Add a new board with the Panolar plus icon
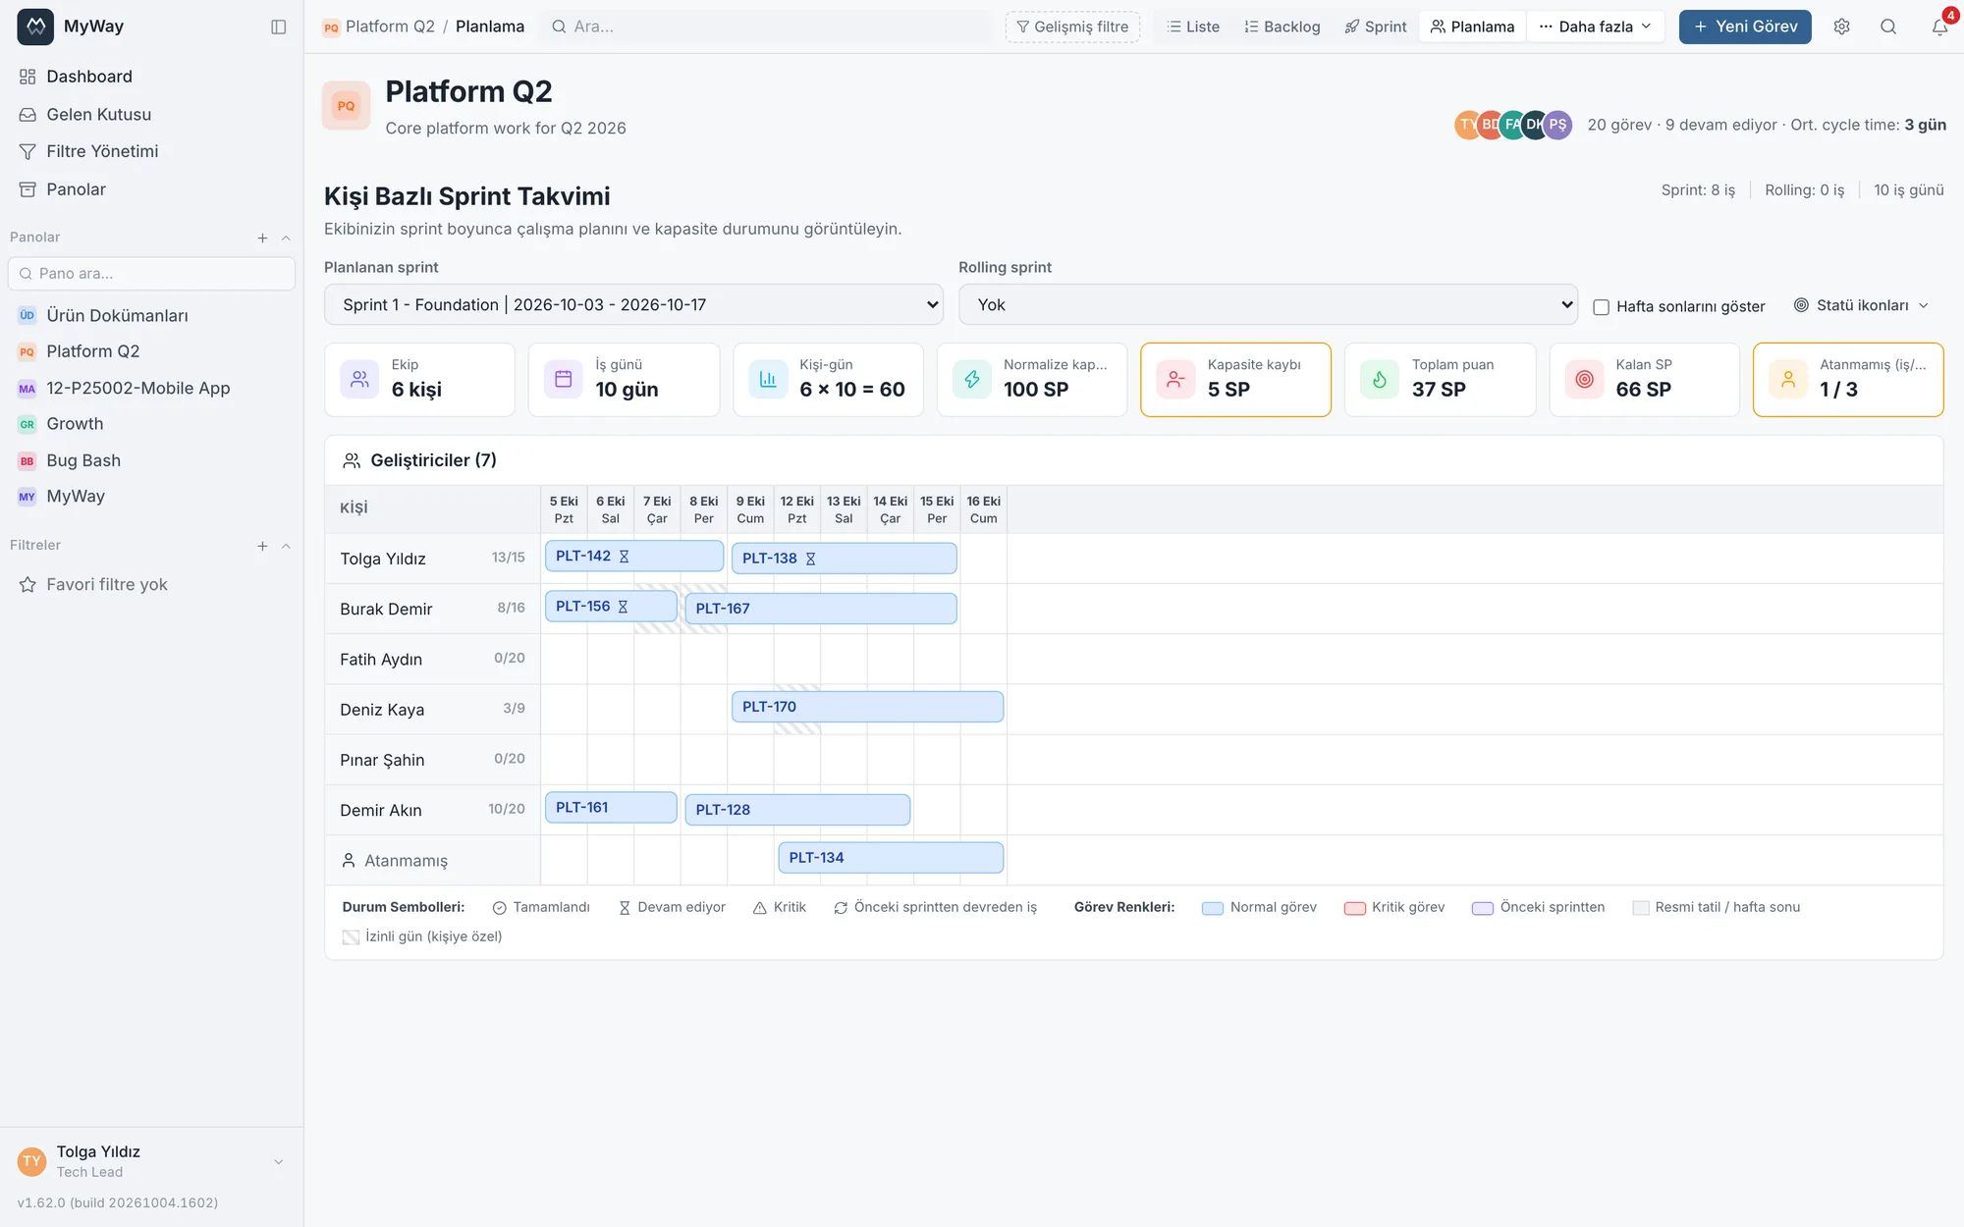The height and width of the screenshot is (1227, 1964). pos(262,238)
